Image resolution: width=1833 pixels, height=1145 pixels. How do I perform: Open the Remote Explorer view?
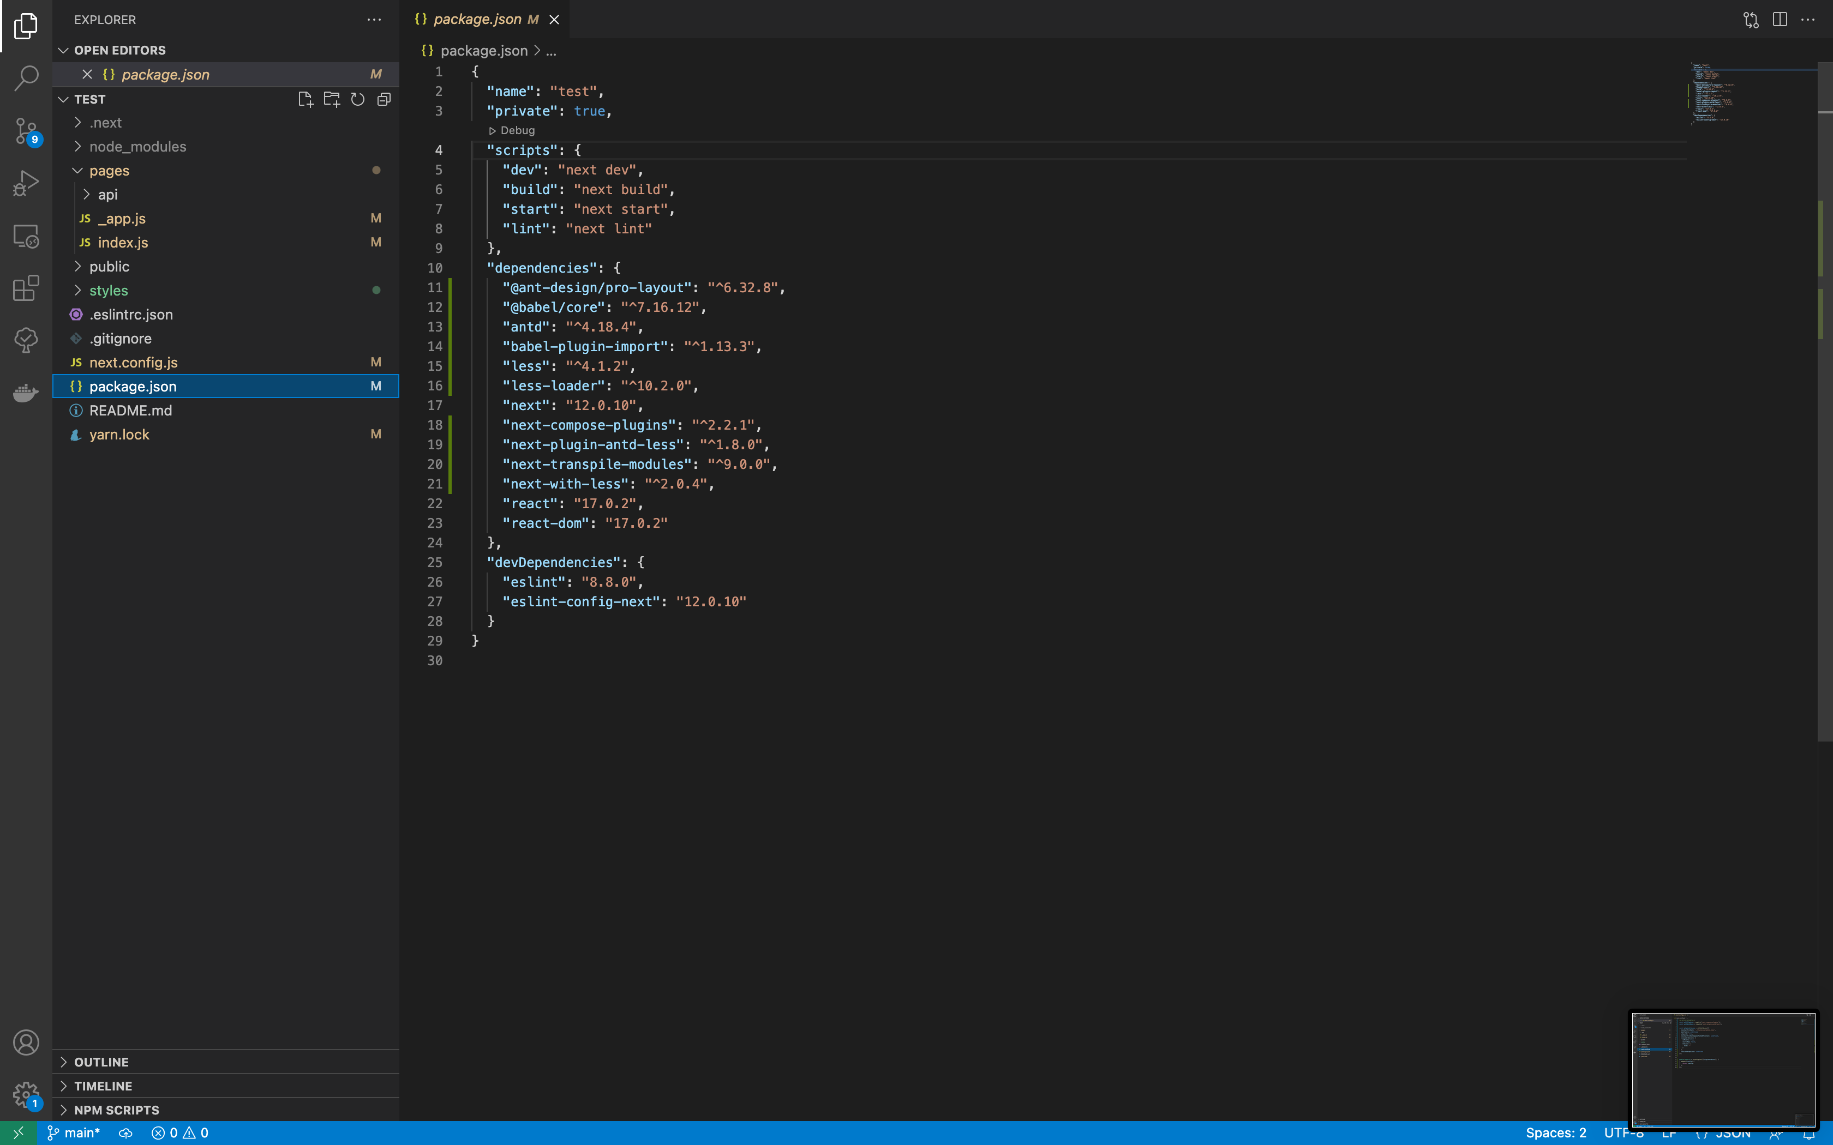(26, 236)
